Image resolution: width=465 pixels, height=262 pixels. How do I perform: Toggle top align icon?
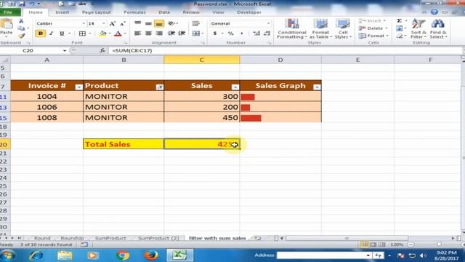137,23
